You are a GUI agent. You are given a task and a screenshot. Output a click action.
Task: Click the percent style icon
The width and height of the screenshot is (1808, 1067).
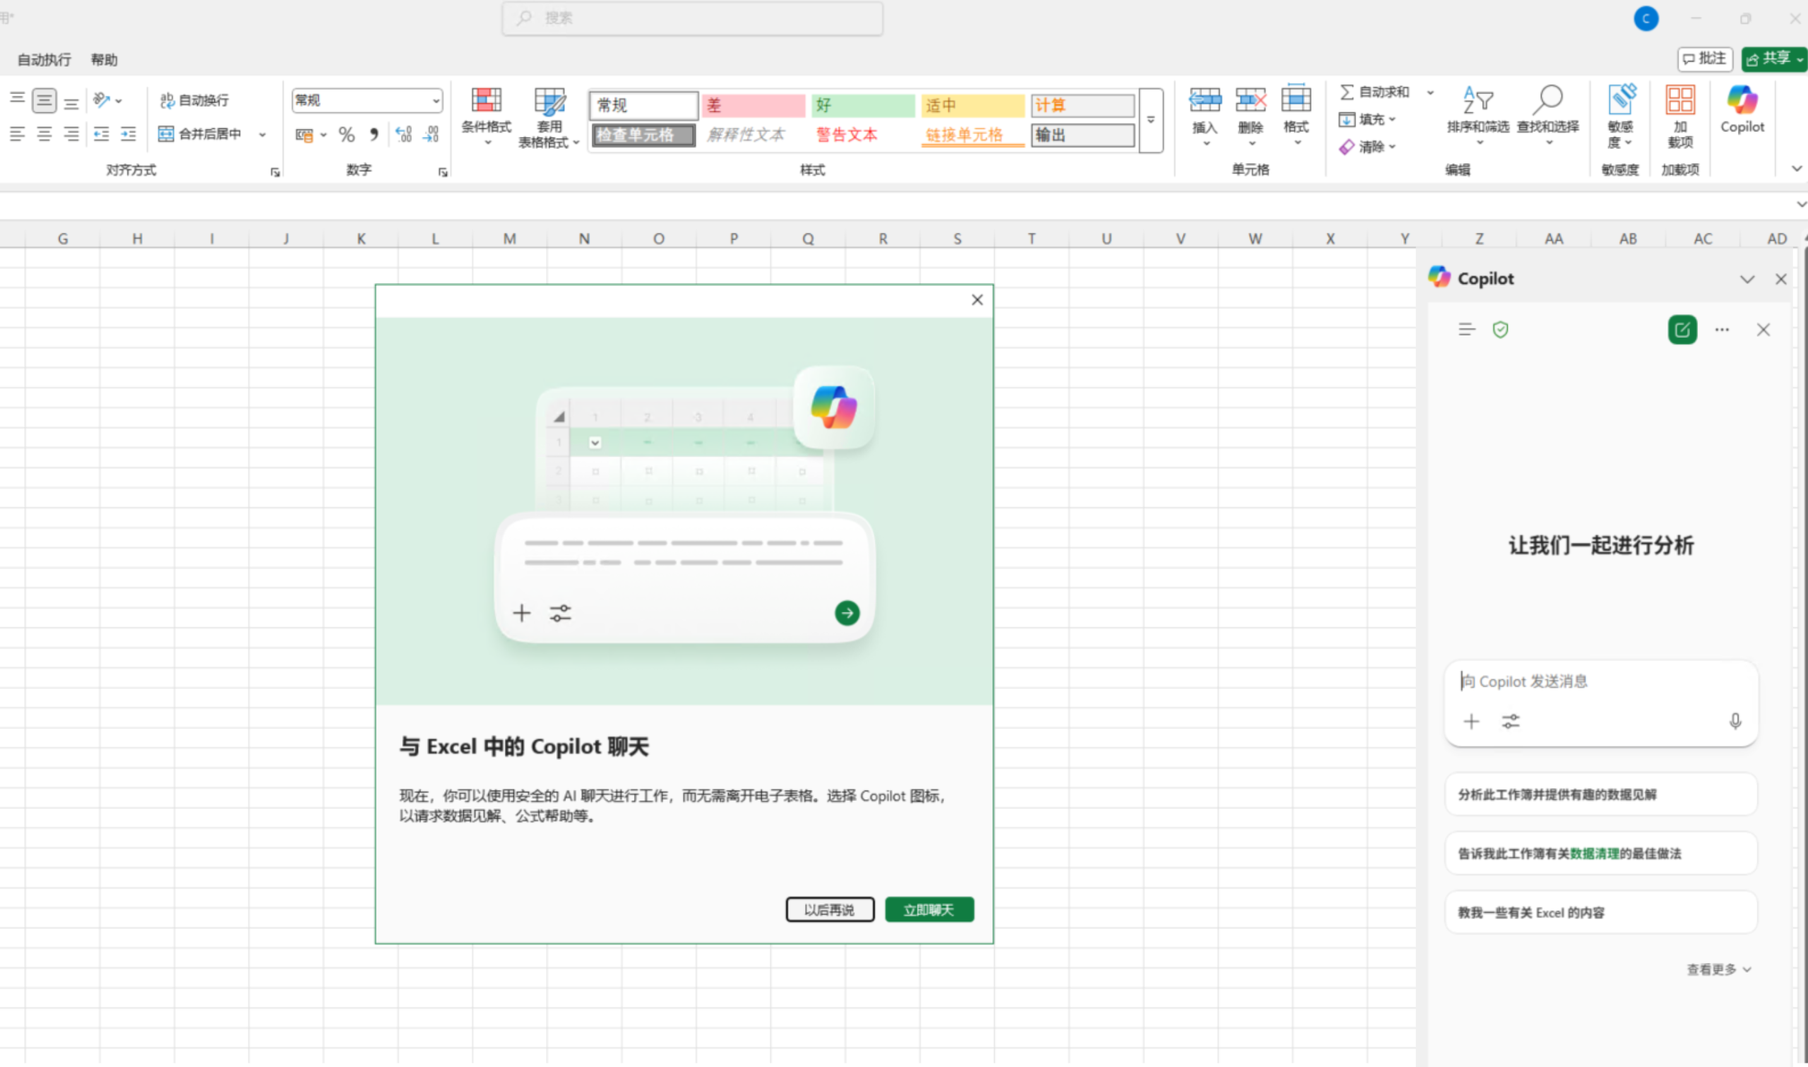click(347, 134)
